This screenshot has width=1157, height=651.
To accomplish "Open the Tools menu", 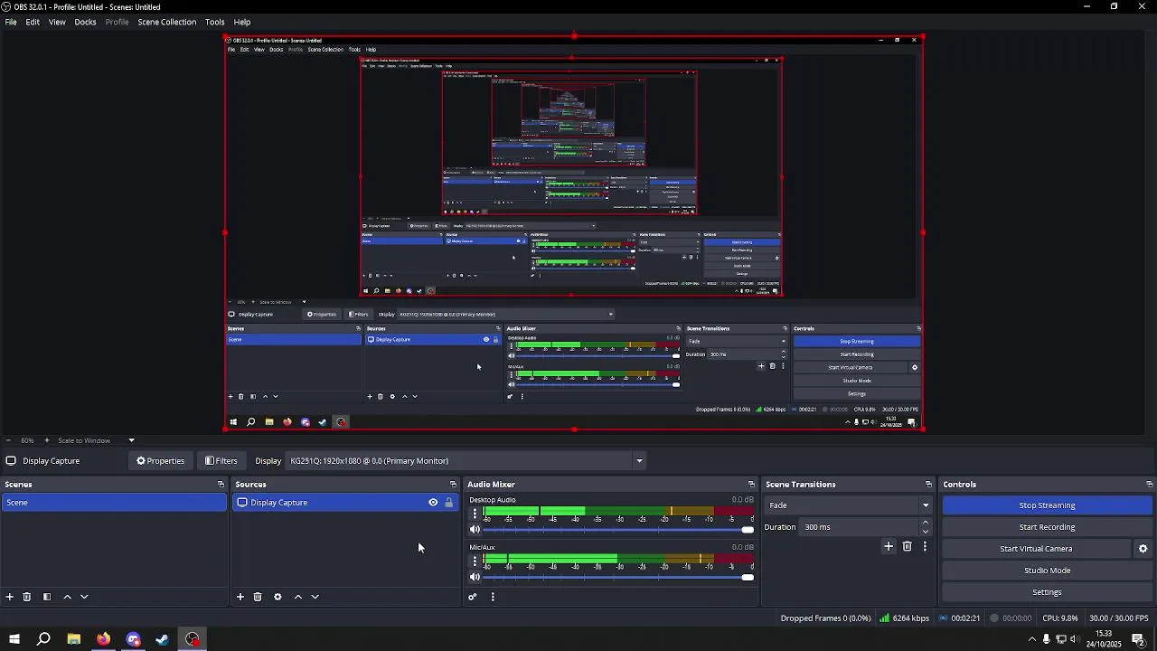I will tap(214, 22).
